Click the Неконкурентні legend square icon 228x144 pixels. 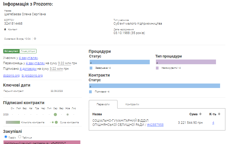[x=157, y=68]
